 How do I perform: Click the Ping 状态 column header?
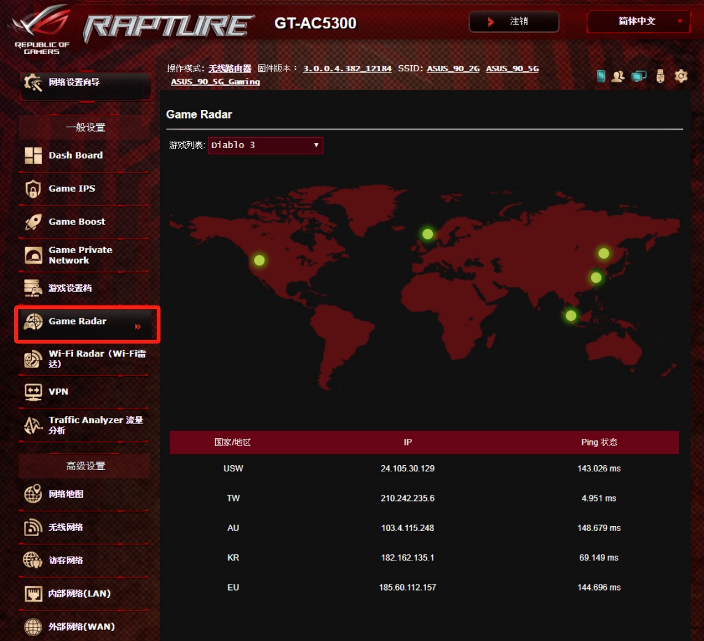click(x=599, y=442)
